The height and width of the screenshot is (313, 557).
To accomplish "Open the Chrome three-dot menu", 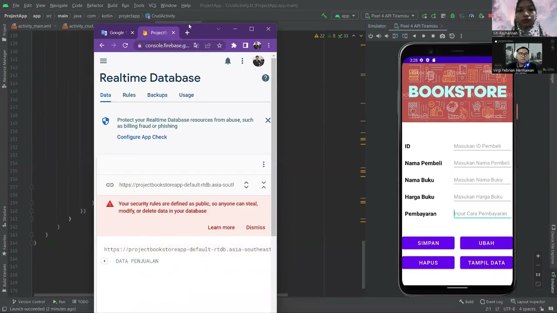I will [268, 45].
